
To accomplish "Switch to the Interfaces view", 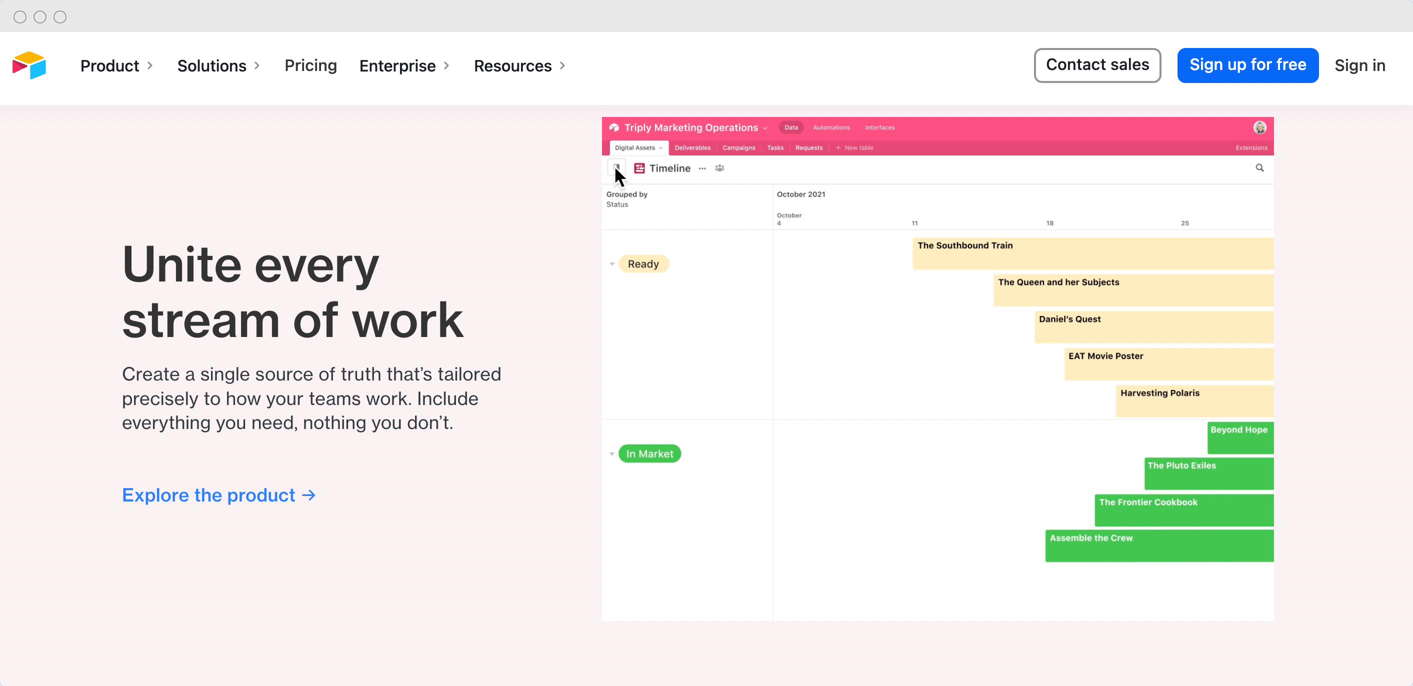I will (879, 127).
